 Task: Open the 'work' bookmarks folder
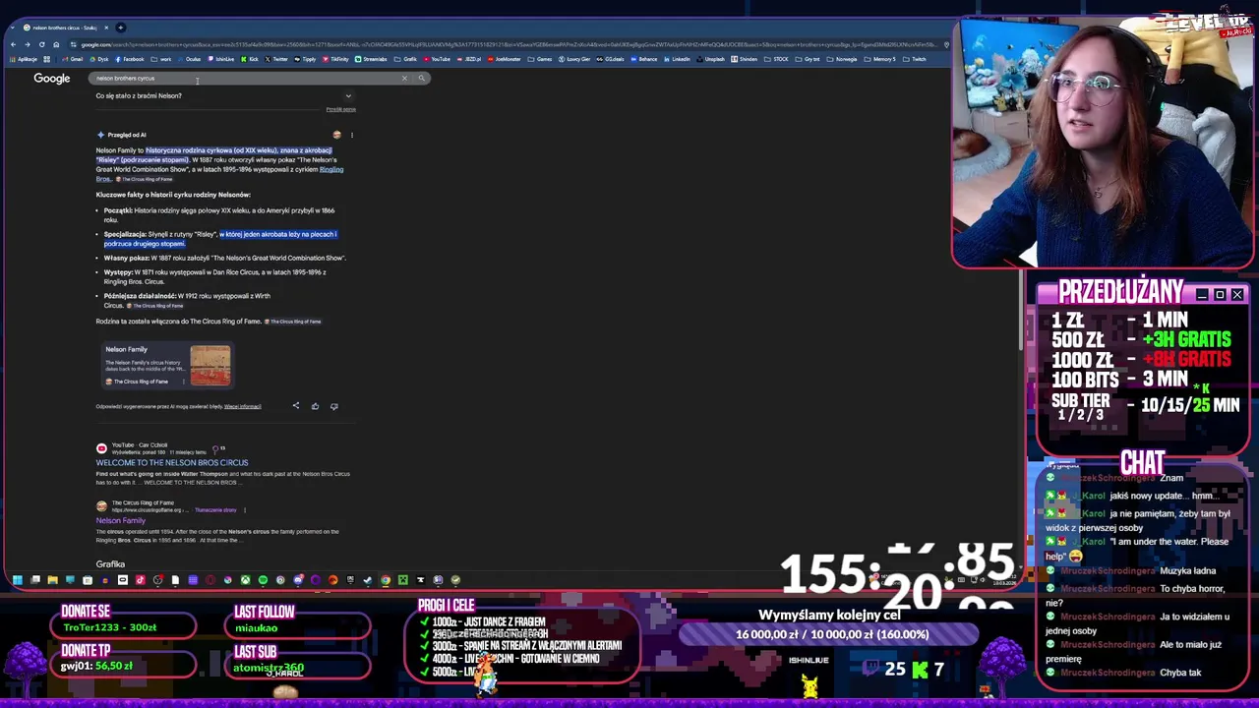click(160, 59)
